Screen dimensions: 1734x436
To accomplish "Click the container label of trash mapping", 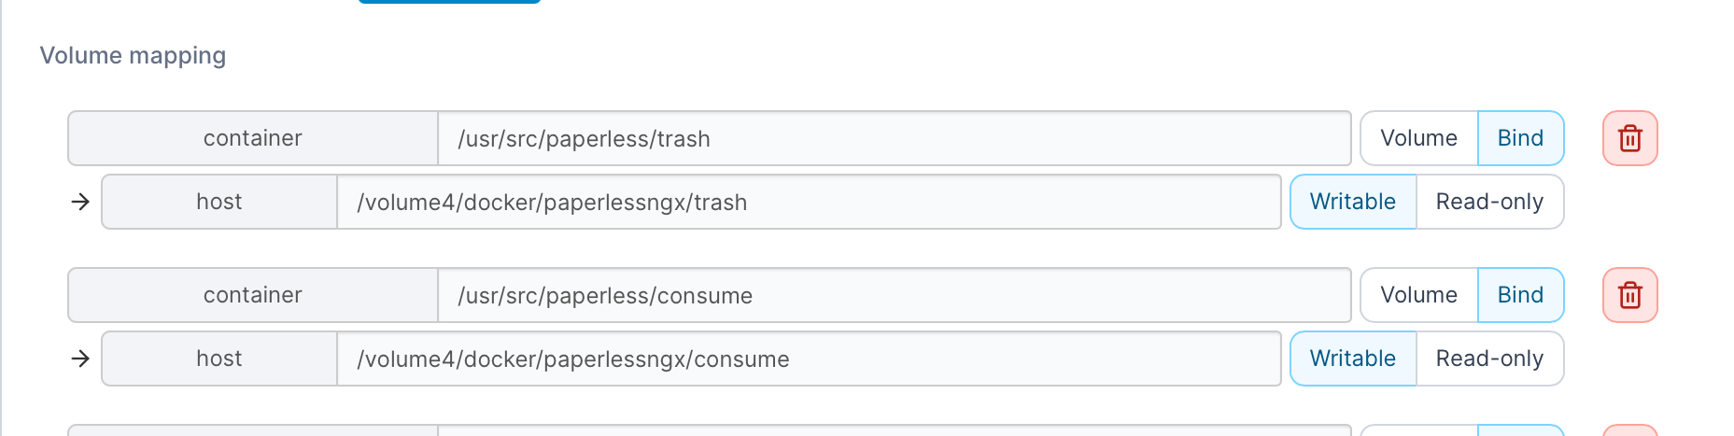I will pyautogui.click(x=253, y=138).
